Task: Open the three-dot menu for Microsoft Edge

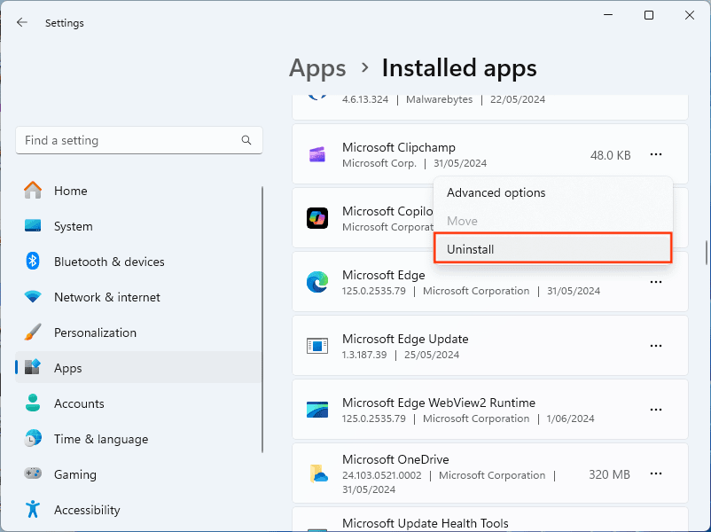Action: [x=656, y=282]
